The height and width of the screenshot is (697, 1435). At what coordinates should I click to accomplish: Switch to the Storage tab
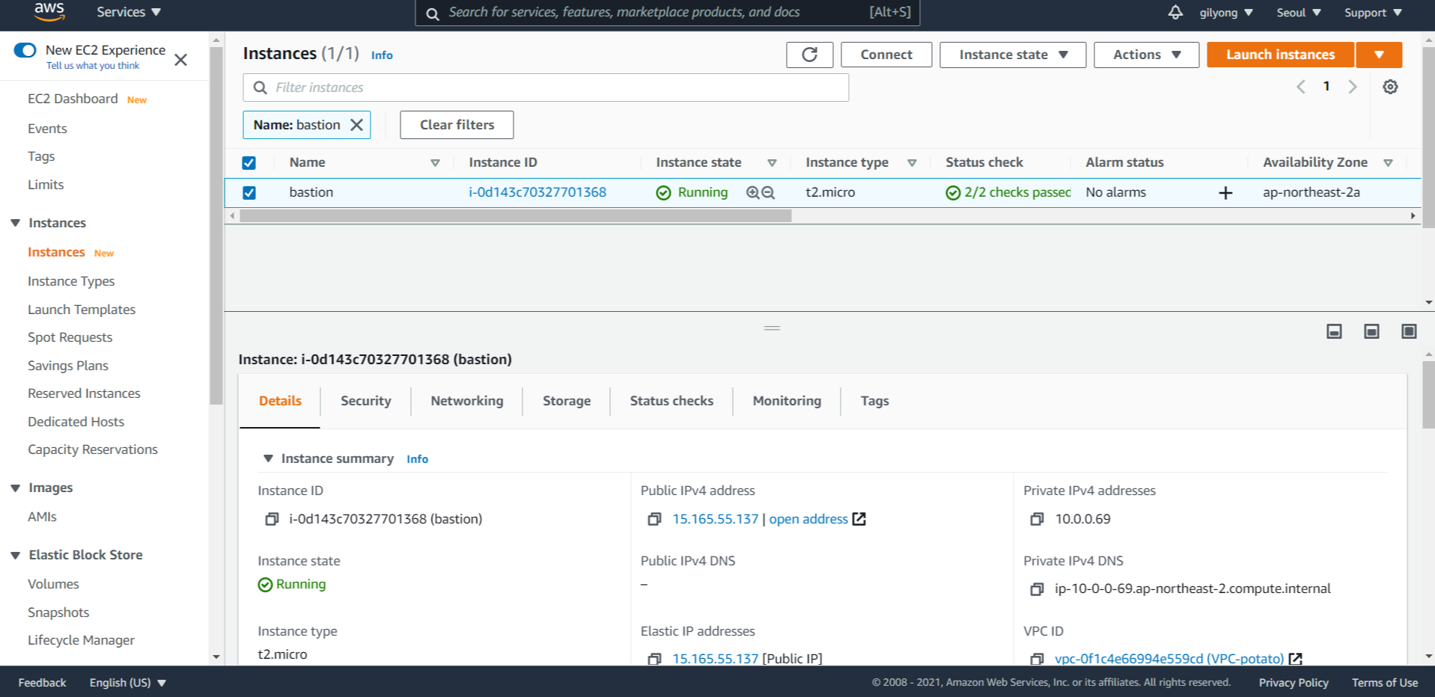coord(567,401)
